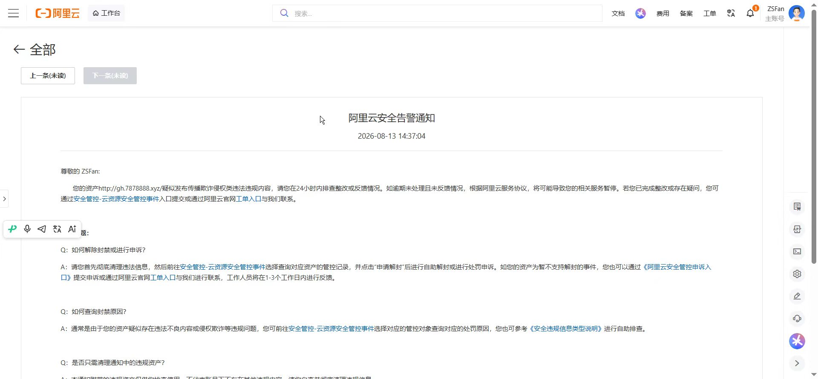Screen dimensions: 818x379
Task: Click the vertical page scrollbar
Action: point(814,136)
